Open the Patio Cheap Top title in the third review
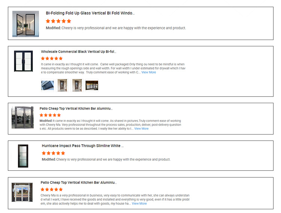The width and height of the screenshot is (281, 213). tap(76, 108)
